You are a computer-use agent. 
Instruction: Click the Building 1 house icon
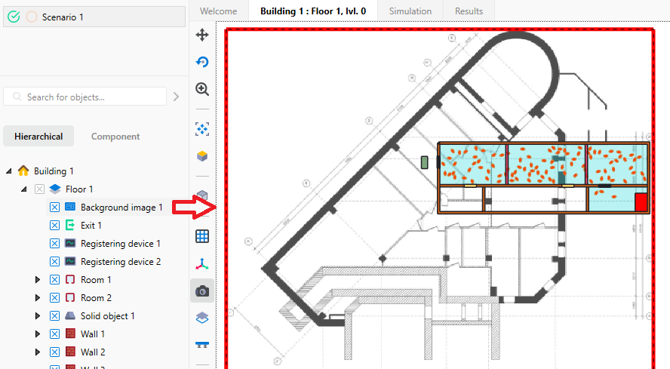[x=23, y=171]
